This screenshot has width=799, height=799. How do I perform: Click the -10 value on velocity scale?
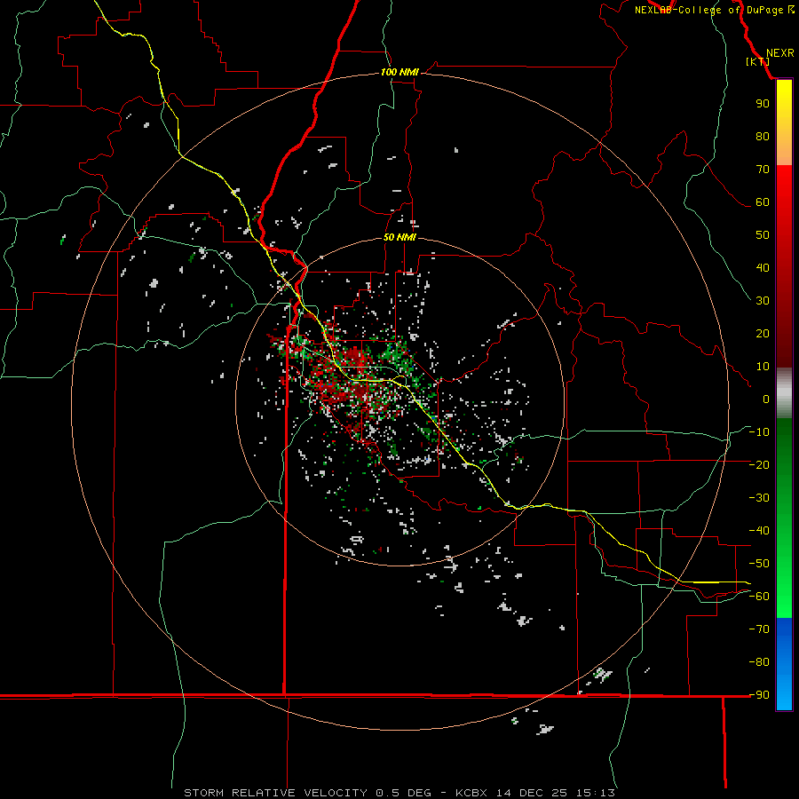(759, 432)
